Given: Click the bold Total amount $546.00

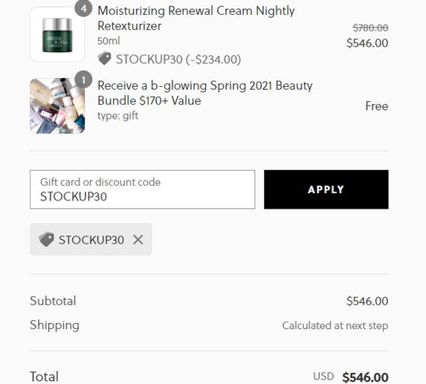Looking at the screenshot, I should click(365, 377).
